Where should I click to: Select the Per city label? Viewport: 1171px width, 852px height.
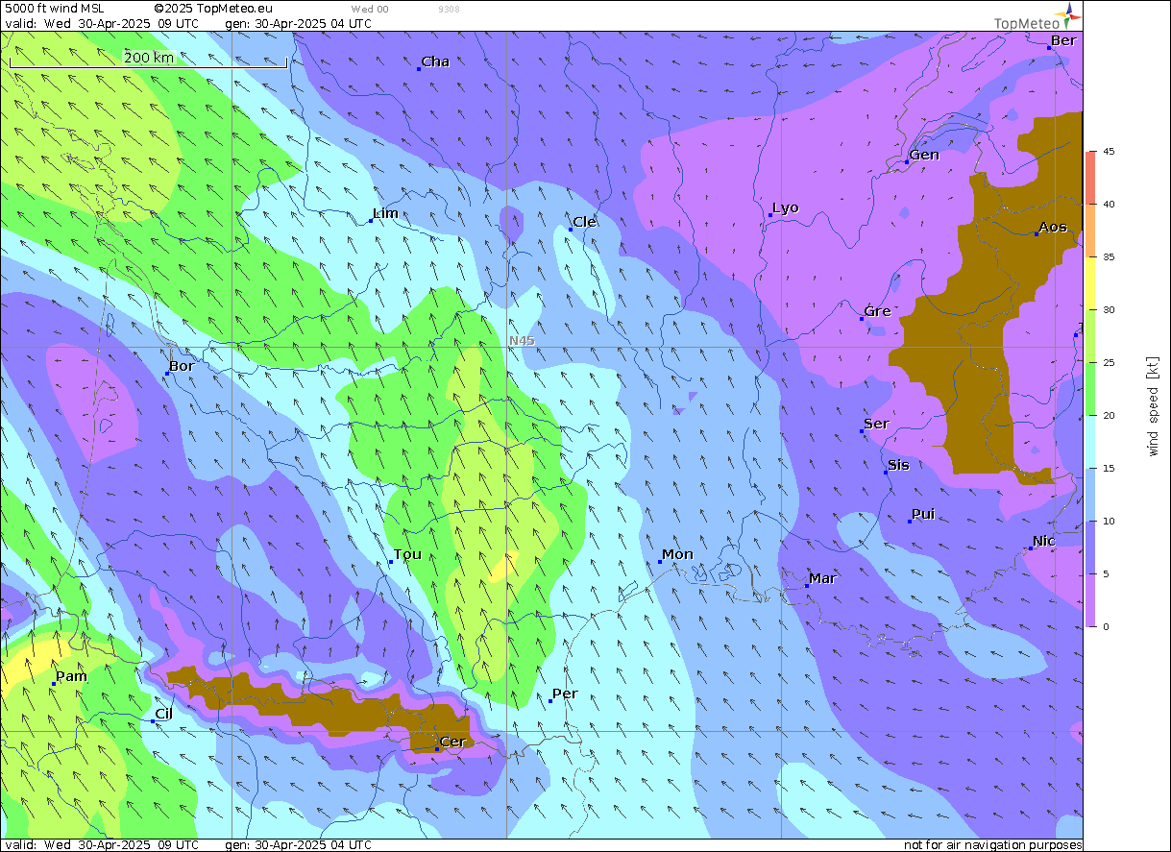click(565, 694)
